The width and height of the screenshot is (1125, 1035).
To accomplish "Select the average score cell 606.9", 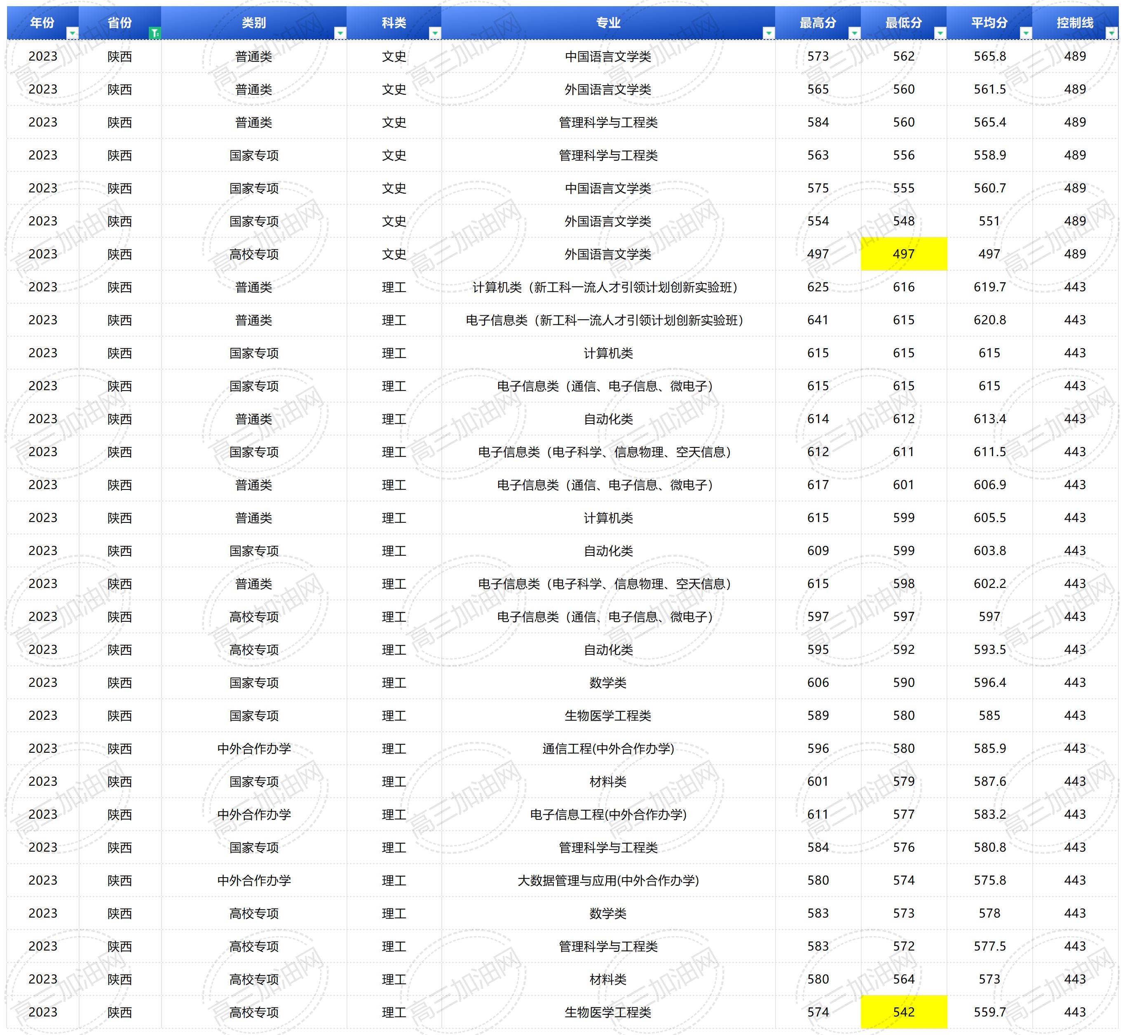I will [x=989, y=485].
